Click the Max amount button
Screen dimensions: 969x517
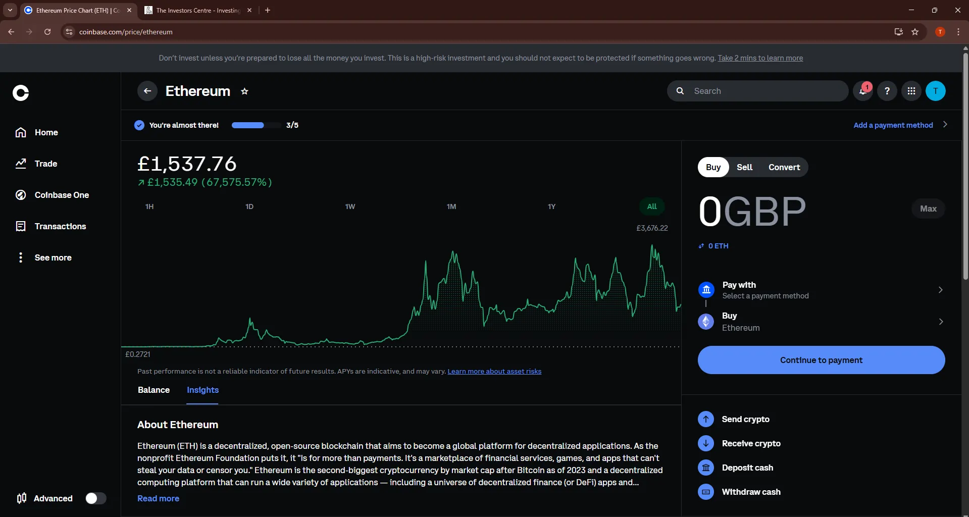928,209
